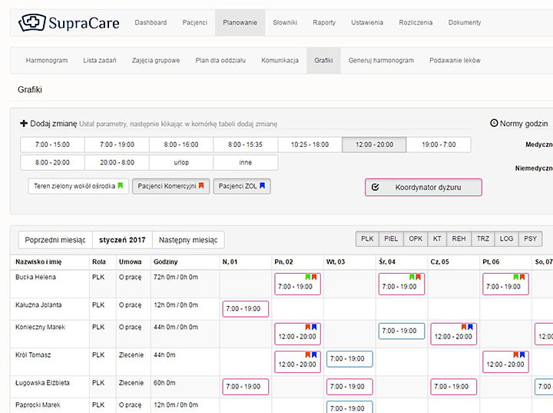553x413 pixels.
Task: Click checkmark icon in Koordynator dyżuru button
Action: 376,187
